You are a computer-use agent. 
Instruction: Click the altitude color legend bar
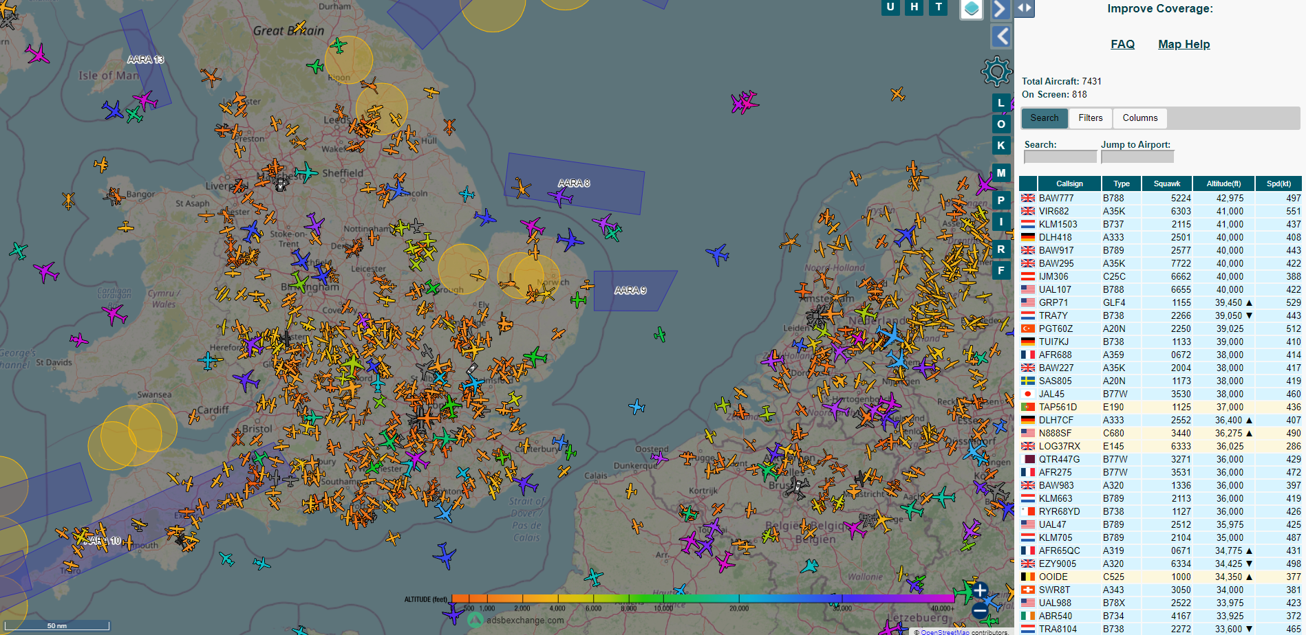coord(703,599)
